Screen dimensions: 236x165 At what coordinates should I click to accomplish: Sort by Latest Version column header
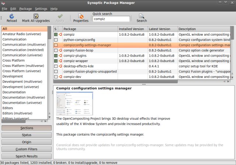[x=163, y=29]
